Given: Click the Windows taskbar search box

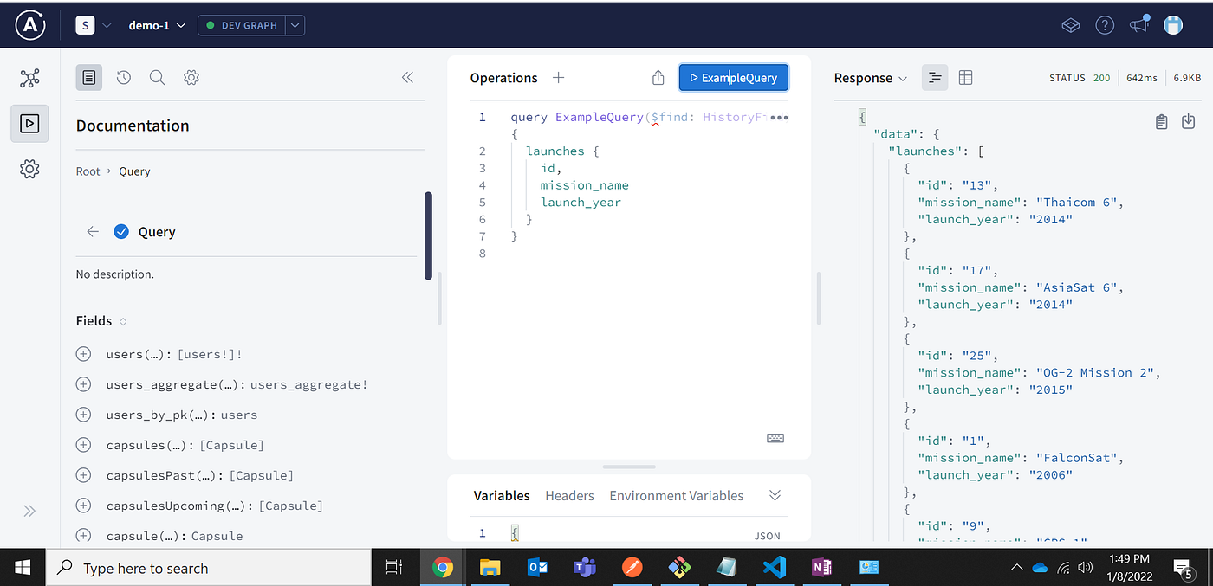Looking at the screenshot, I should pos(209,568).
